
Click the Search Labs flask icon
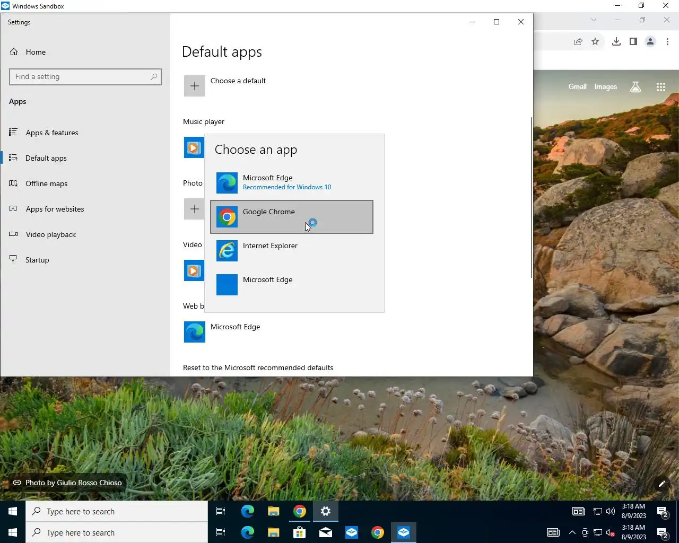pos(635,87)
